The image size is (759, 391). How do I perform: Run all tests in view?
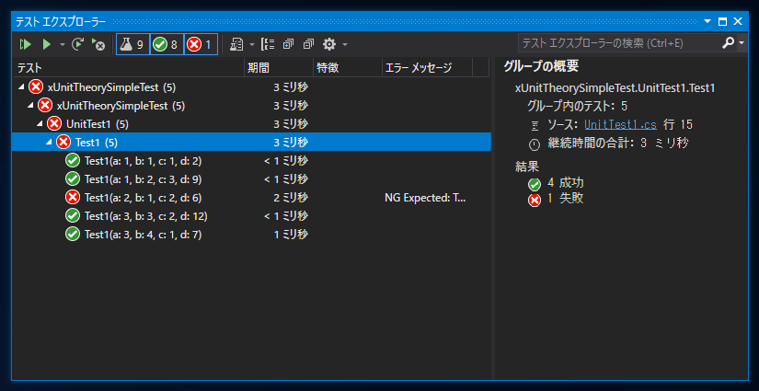[26, 44]
